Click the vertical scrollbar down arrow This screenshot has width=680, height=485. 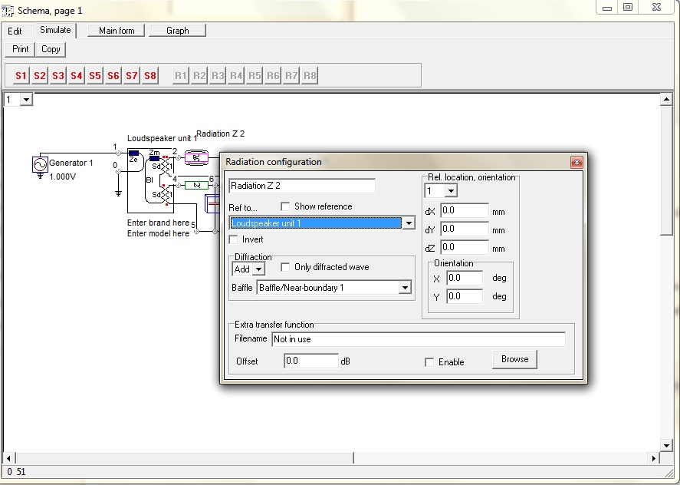[x=666, y=445]
